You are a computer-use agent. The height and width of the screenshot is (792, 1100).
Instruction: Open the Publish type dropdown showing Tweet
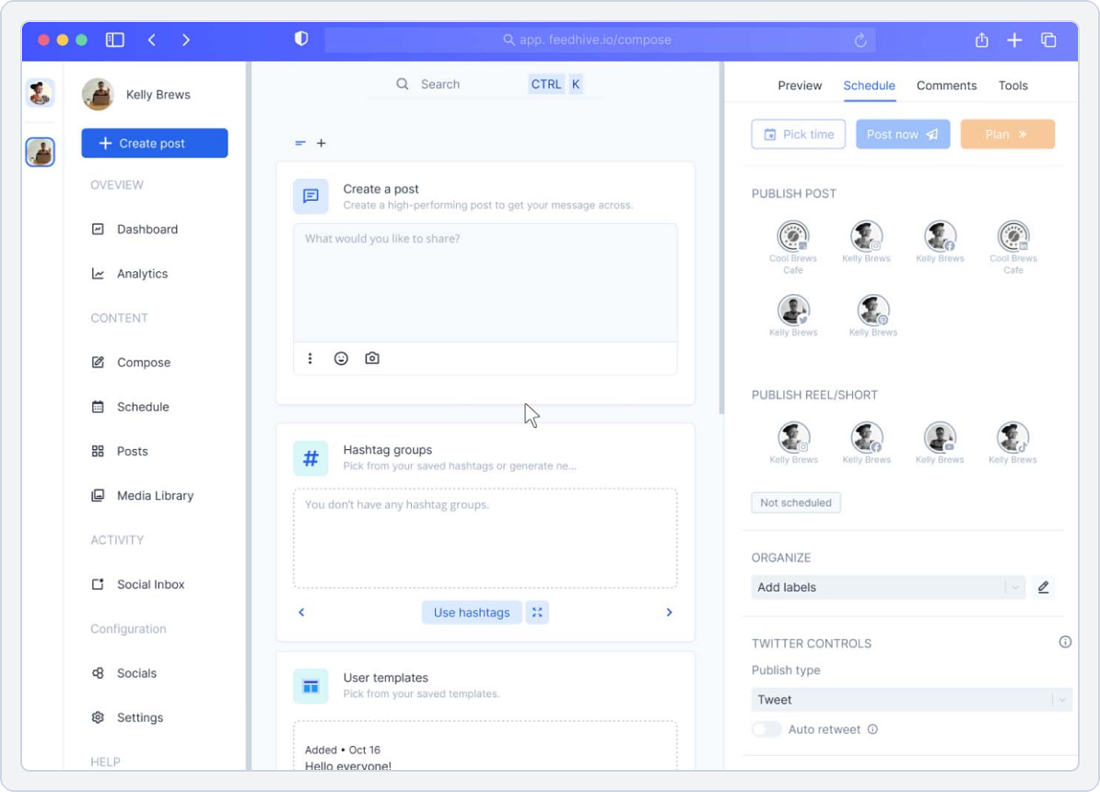click(910, 699)
